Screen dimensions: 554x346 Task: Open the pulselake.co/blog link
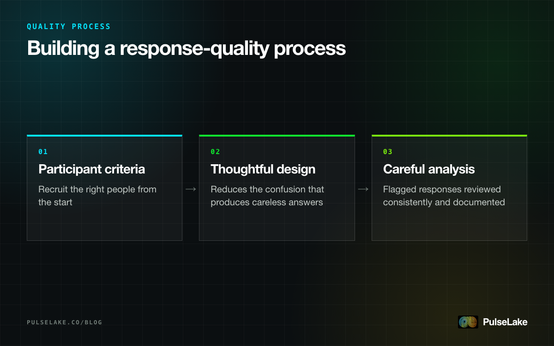(65, 322)
